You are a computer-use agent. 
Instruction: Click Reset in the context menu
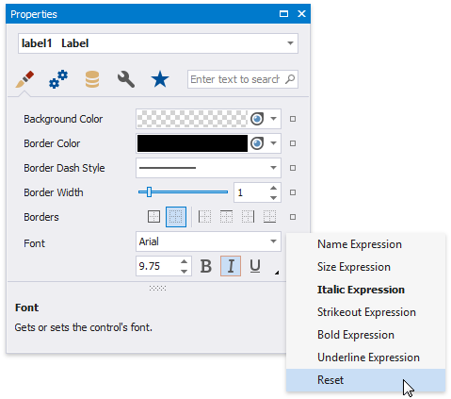point(366,380)
